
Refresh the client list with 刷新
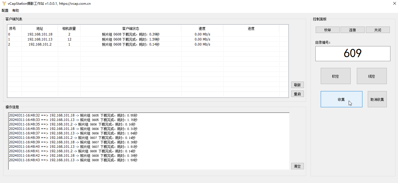click(x=297, y=85)
